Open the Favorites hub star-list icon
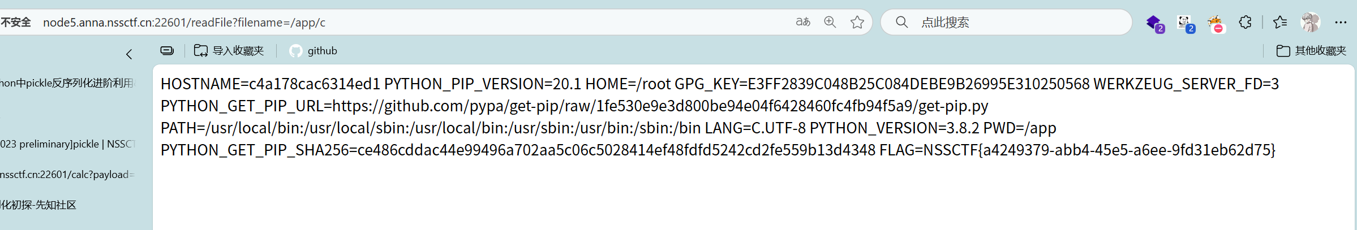 [1279, 22]
